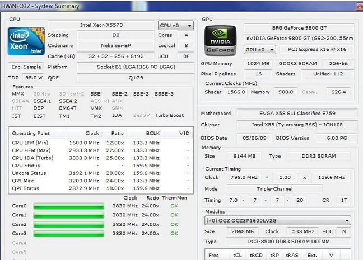The height and width of the screenshot is (260, 363).
Task: Click the Logical value 8
Action: click(186, 45)
